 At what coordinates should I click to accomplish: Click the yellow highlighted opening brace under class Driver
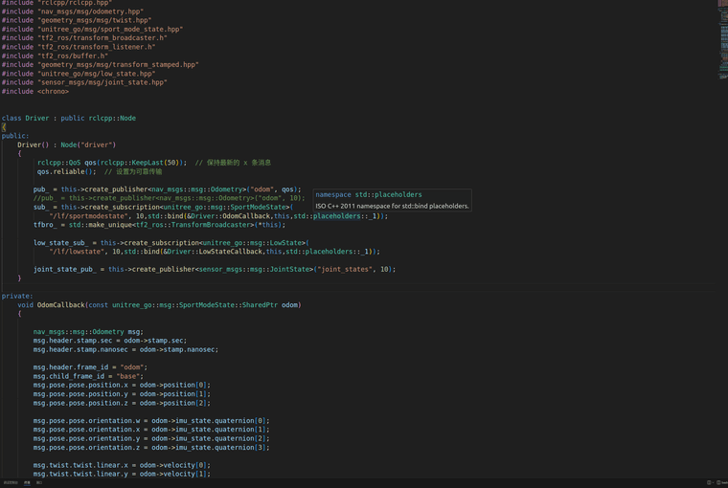coord(4,127)
